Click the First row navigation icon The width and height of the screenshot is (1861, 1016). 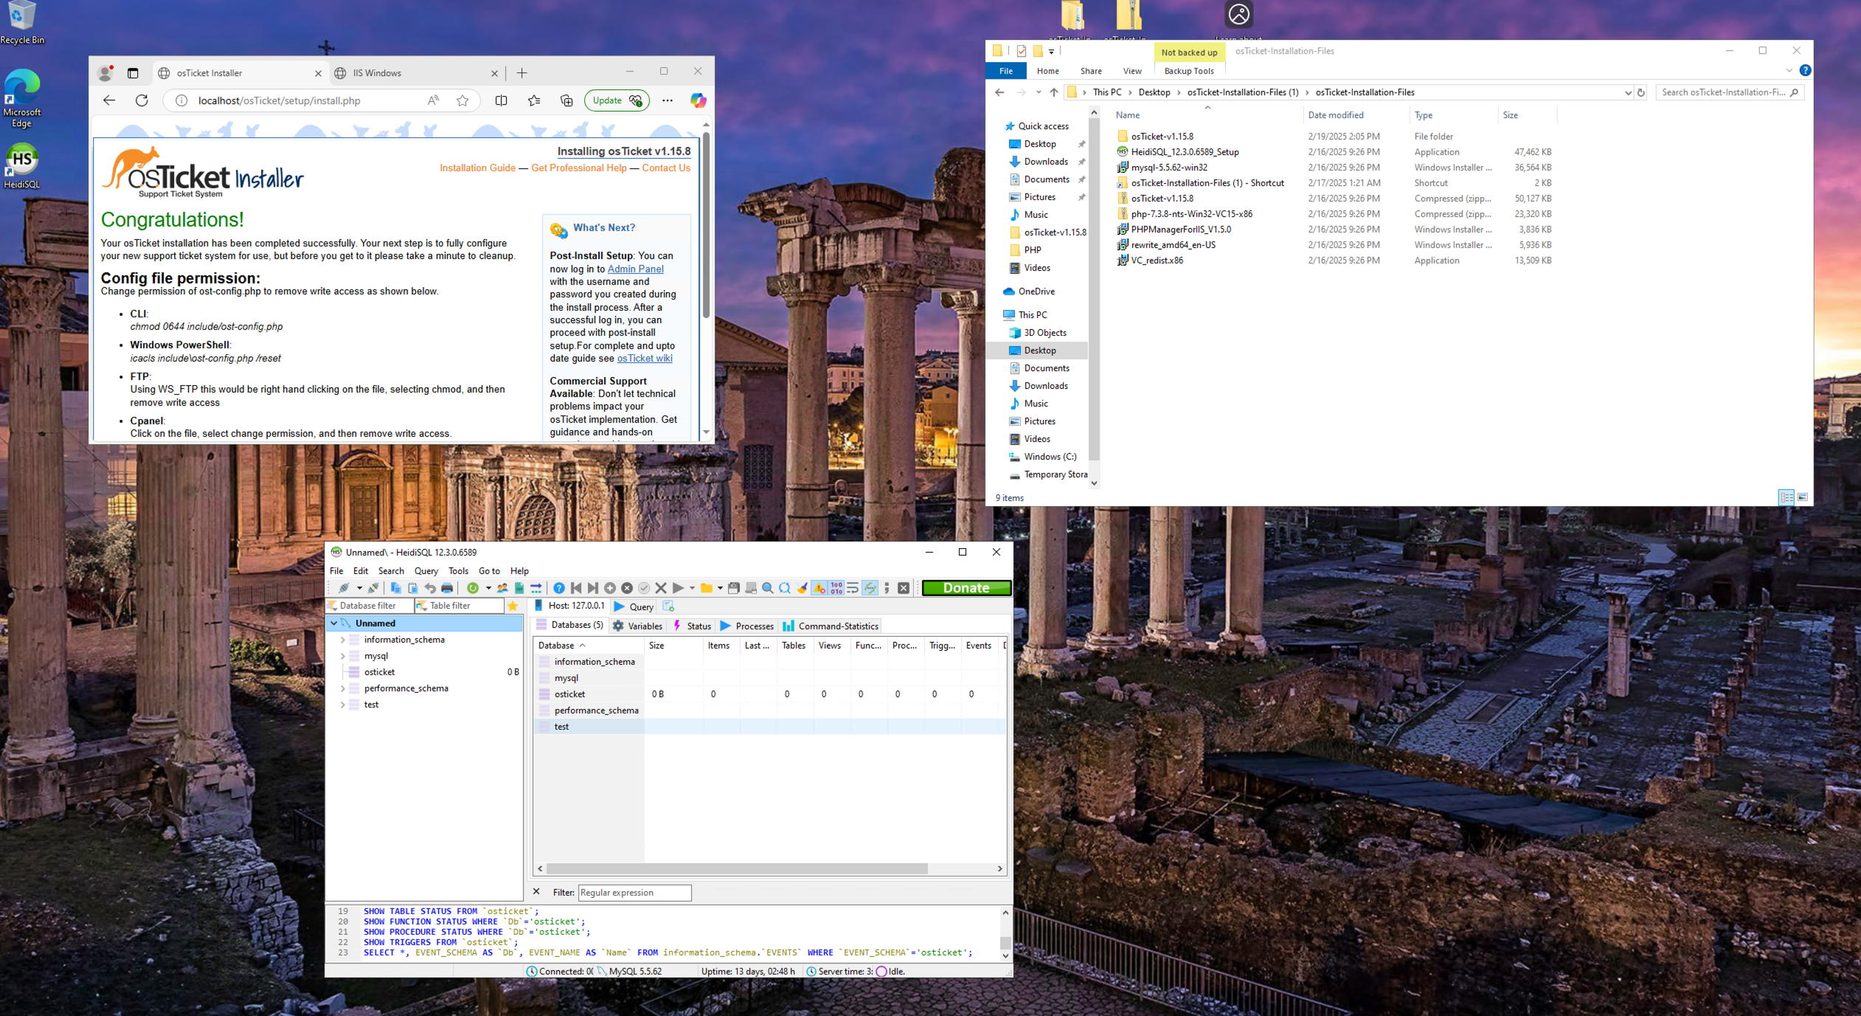[576, 588]
